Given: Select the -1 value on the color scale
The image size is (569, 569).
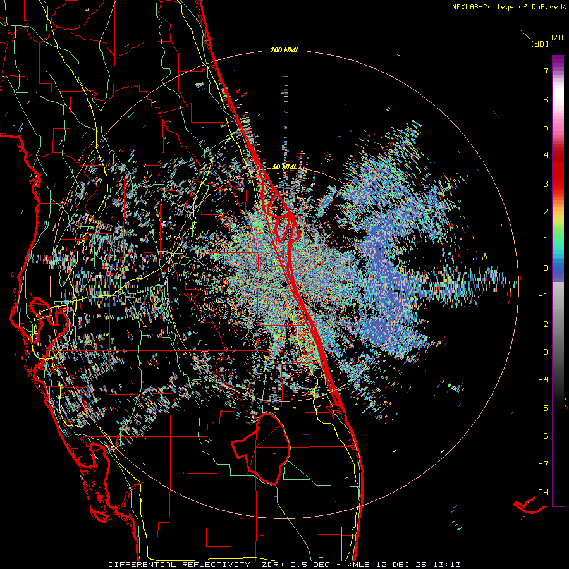Looking at the screenshot, I should 543,296.
